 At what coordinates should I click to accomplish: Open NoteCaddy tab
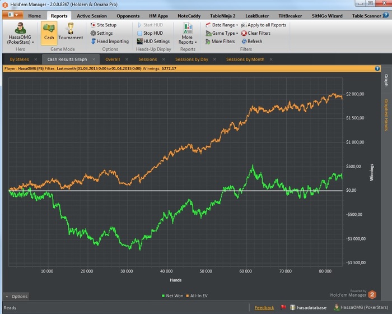tap(189, 16)
